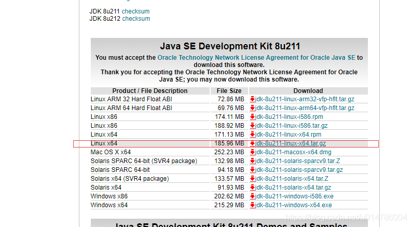The width and height of the screenshot is (412, 227).
Task: Click download arrow icon beside jdk-8u211-solaris-x64.tar.gz
Action: (252, 188)
